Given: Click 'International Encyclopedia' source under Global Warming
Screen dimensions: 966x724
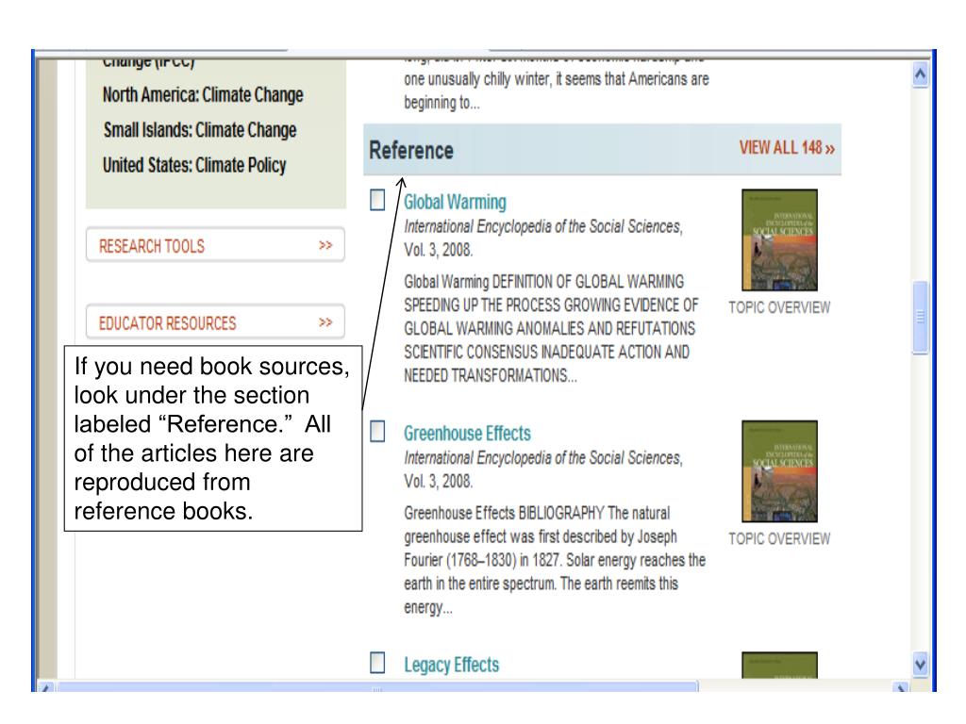Looking at the screenshot, I should point(542,239).
